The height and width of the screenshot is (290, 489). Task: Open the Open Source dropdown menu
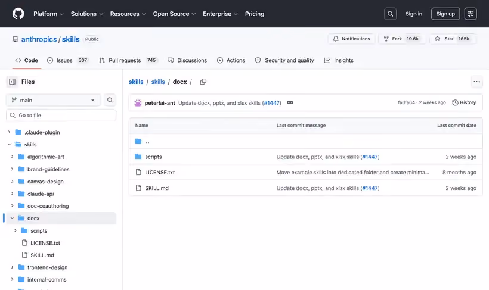click(x=174, y=14)
